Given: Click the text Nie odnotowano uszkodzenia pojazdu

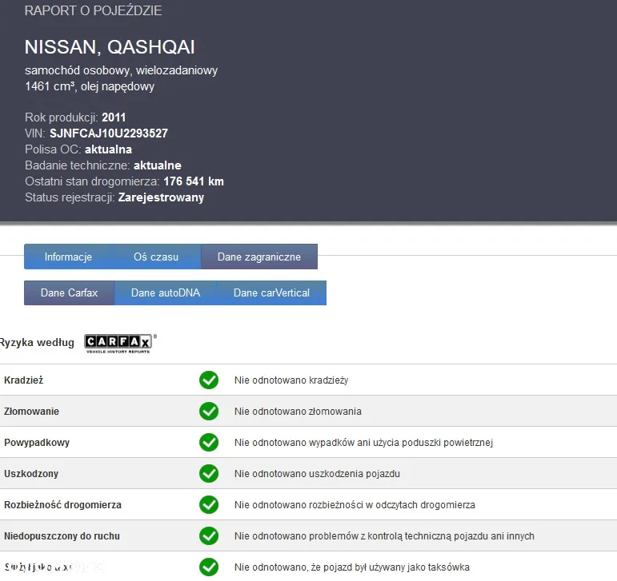Looking at the screenshot, I should [317, 473].
